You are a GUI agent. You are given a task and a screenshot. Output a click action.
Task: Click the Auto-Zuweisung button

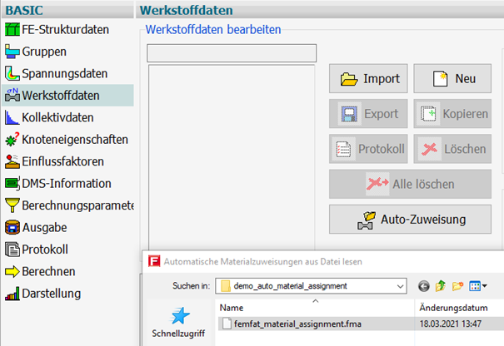point(410,220)
